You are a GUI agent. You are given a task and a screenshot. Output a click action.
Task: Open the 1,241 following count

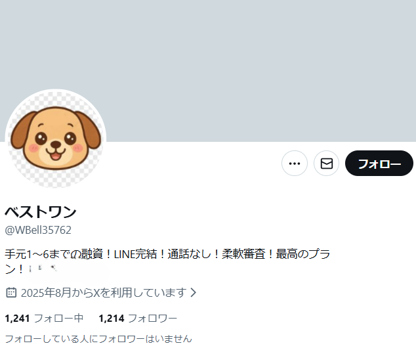[x=17, y=318]
